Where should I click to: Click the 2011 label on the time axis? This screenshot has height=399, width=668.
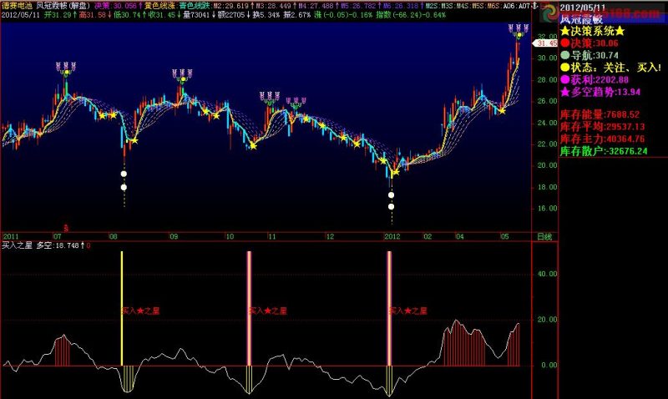coord(11,236)
